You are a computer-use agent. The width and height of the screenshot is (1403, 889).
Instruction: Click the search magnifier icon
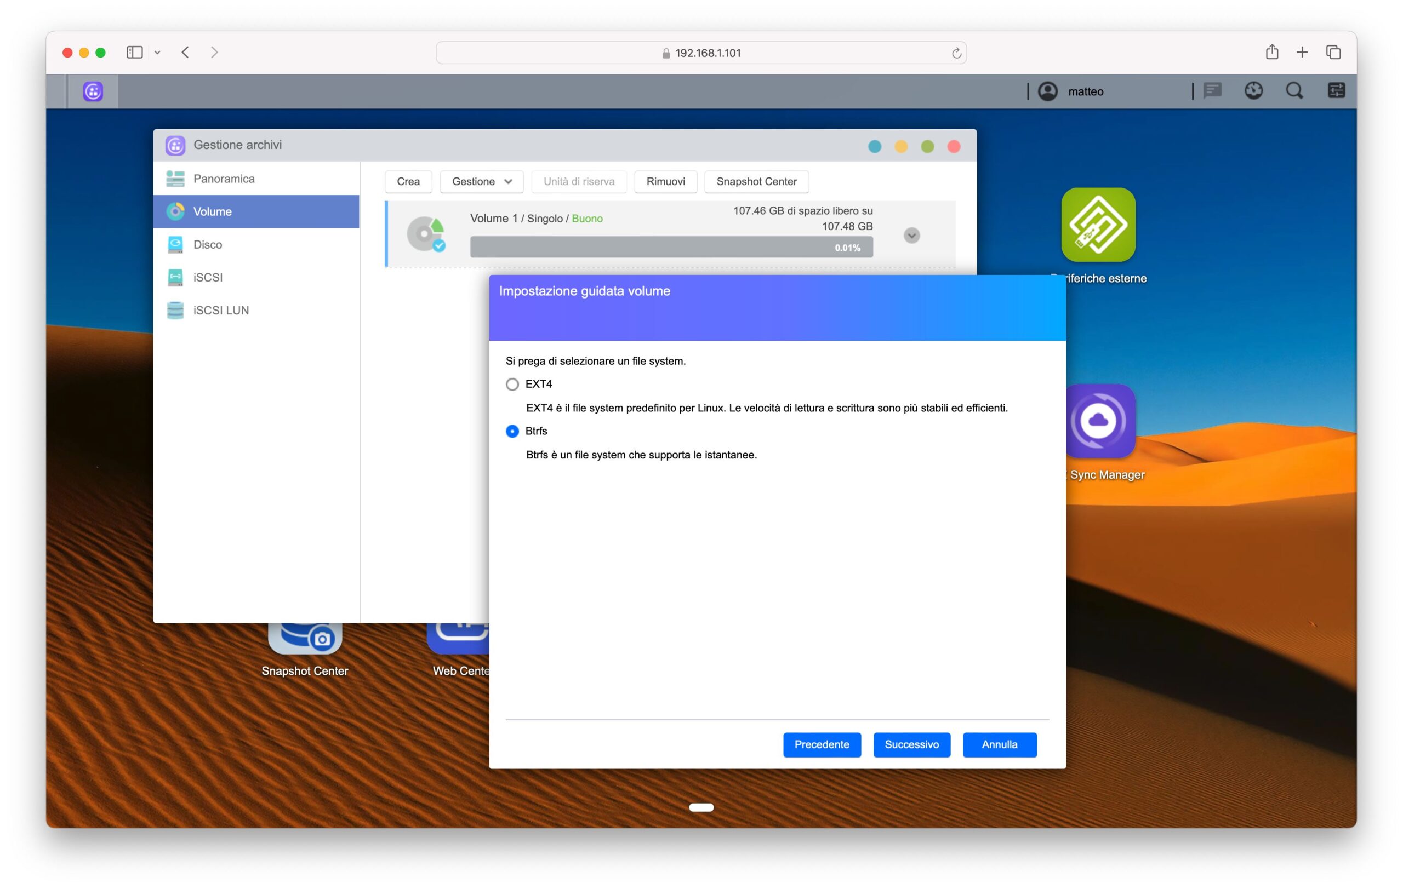1294,91
